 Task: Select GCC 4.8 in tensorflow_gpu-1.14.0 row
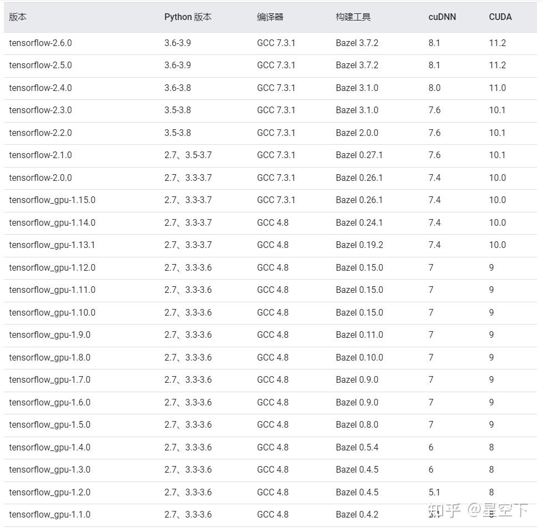(x=273, y=222)
